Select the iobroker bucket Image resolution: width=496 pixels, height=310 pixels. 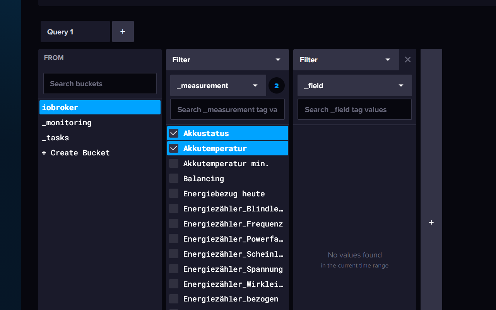point(100,107)
